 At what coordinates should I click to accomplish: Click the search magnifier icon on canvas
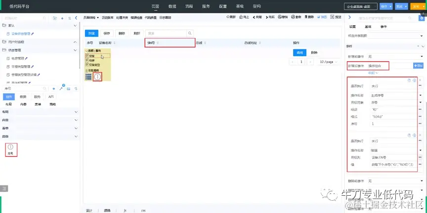pos(190,34)
